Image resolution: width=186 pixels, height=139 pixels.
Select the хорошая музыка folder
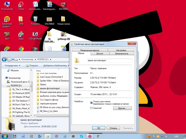tap(47, 103)
